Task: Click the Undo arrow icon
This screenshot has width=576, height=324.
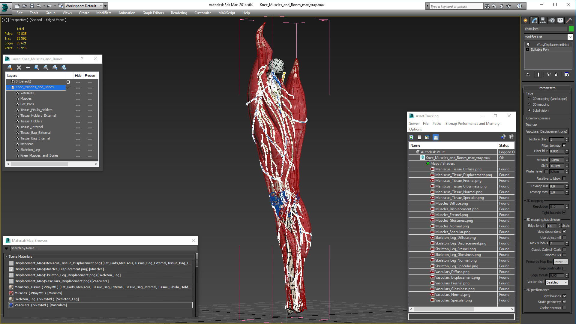Action: click(x=39, y=6)
